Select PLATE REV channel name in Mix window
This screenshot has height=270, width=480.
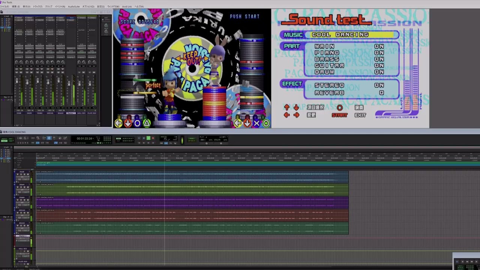click(92, 113)
